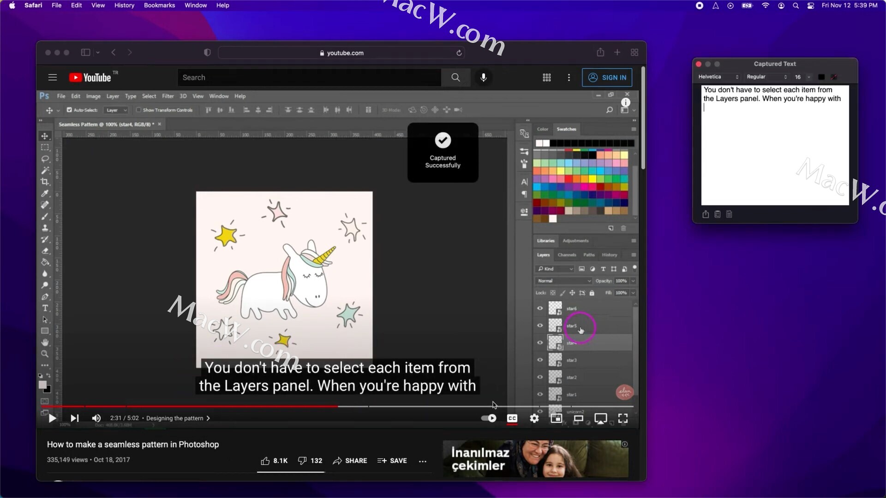Switch to theater mode
This screenshot has height=498, width=886.
pos(578,418)
